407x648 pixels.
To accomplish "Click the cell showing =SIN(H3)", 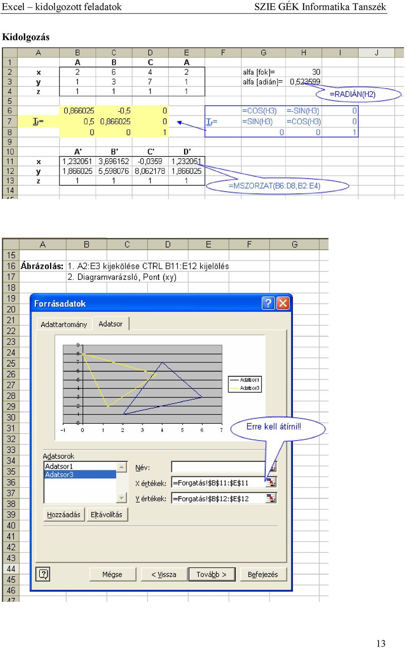I will pos(263,121).
